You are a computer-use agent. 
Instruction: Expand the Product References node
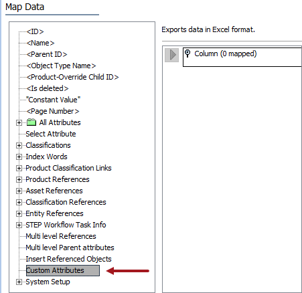coord(19,179)
